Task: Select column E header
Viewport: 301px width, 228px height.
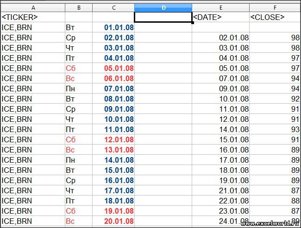Action: click(220, 8)
